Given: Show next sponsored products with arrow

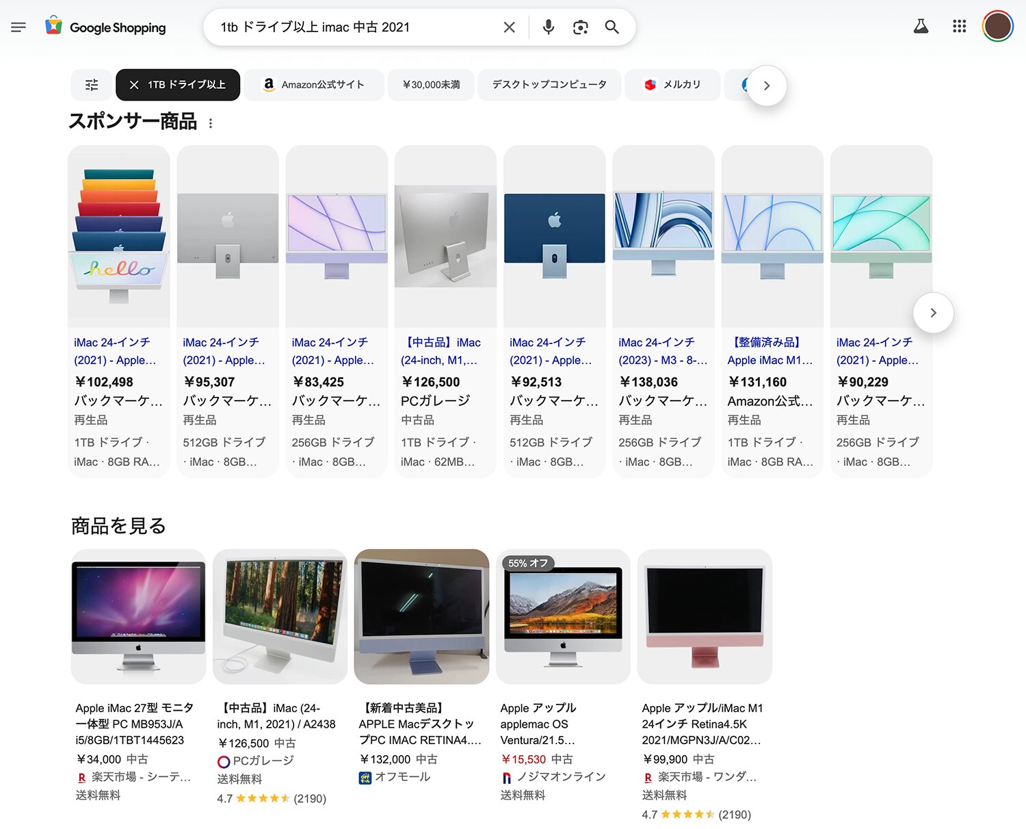Looking at the screenshot, I should coord(933,313).
